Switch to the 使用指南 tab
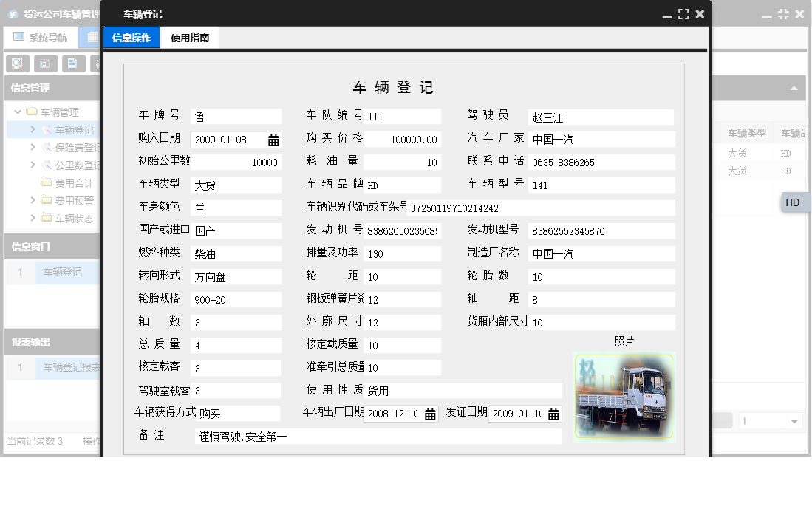 [x=190, y=38]
